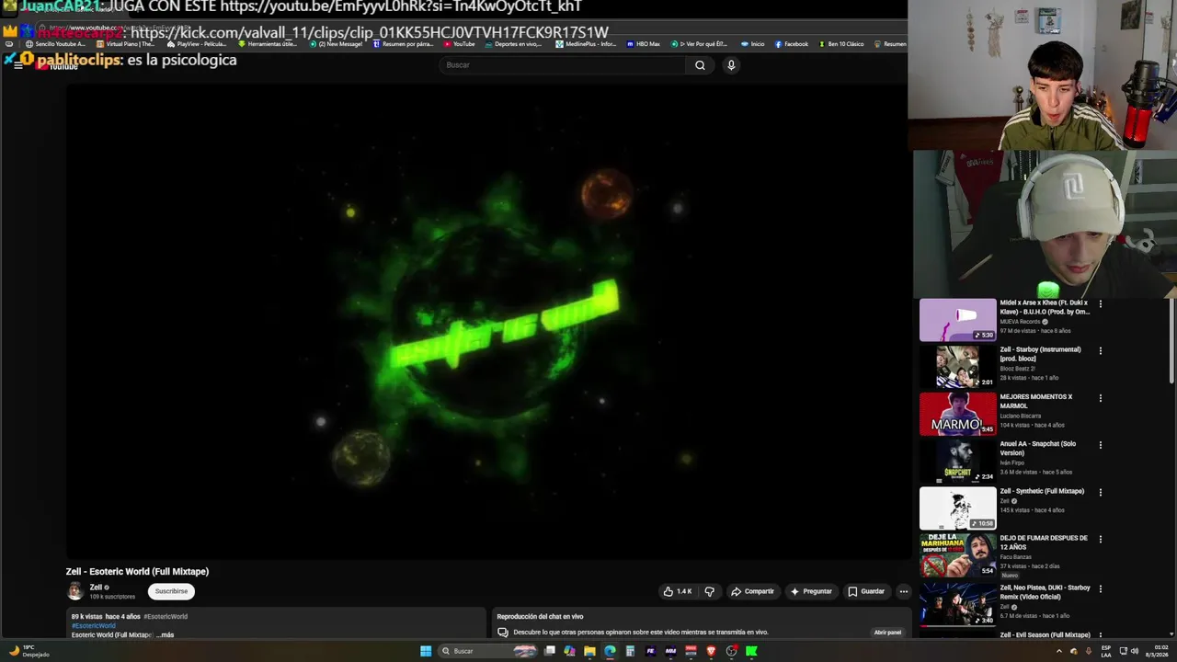Click the YouTube search magnifier icon
The image size is (1177, 662).
click(700, 65)
